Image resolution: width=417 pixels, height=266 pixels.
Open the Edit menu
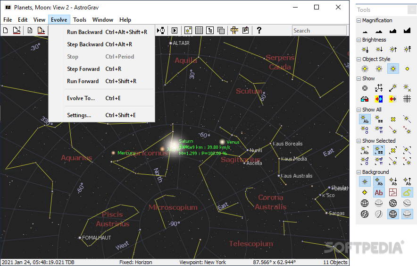[23, 20]
